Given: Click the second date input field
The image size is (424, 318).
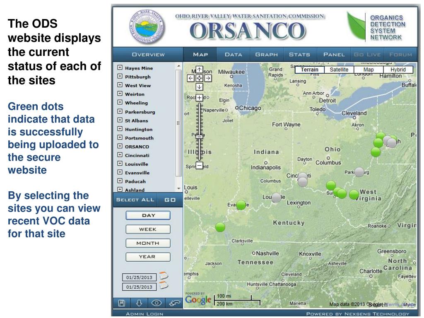Looking at the screenshot, I should (x=139, y=287).
